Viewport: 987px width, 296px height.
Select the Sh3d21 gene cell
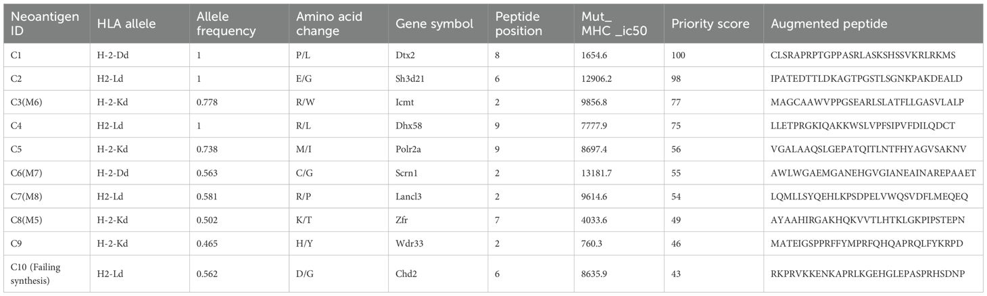click(x=410, y=79)
